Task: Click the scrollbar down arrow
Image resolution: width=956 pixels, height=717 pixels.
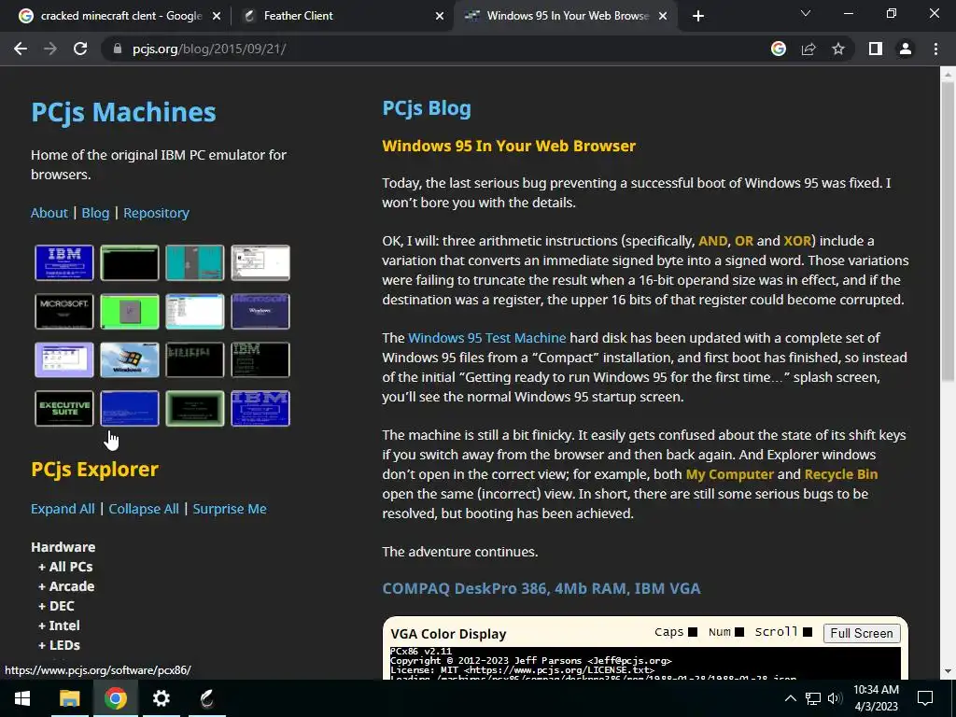Action: [948, 671]
